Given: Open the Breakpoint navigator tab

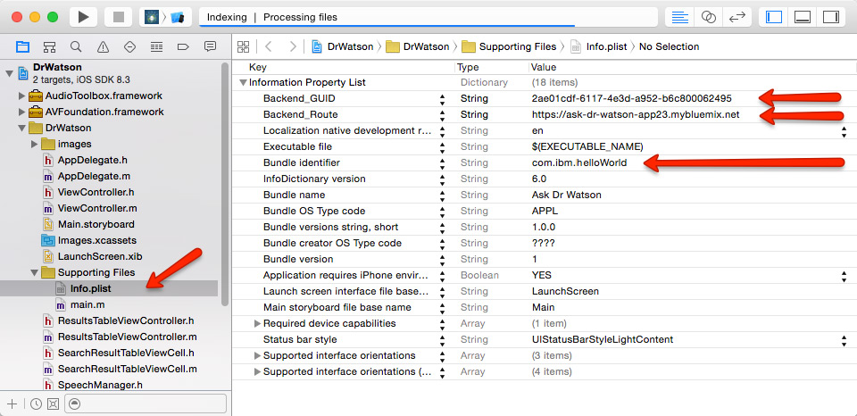Looking at the screenshot, I should point(183,46).
